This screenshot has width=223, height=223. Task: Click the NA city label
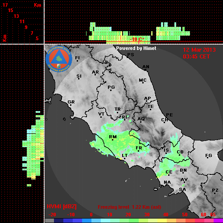[x=167, y=182]
